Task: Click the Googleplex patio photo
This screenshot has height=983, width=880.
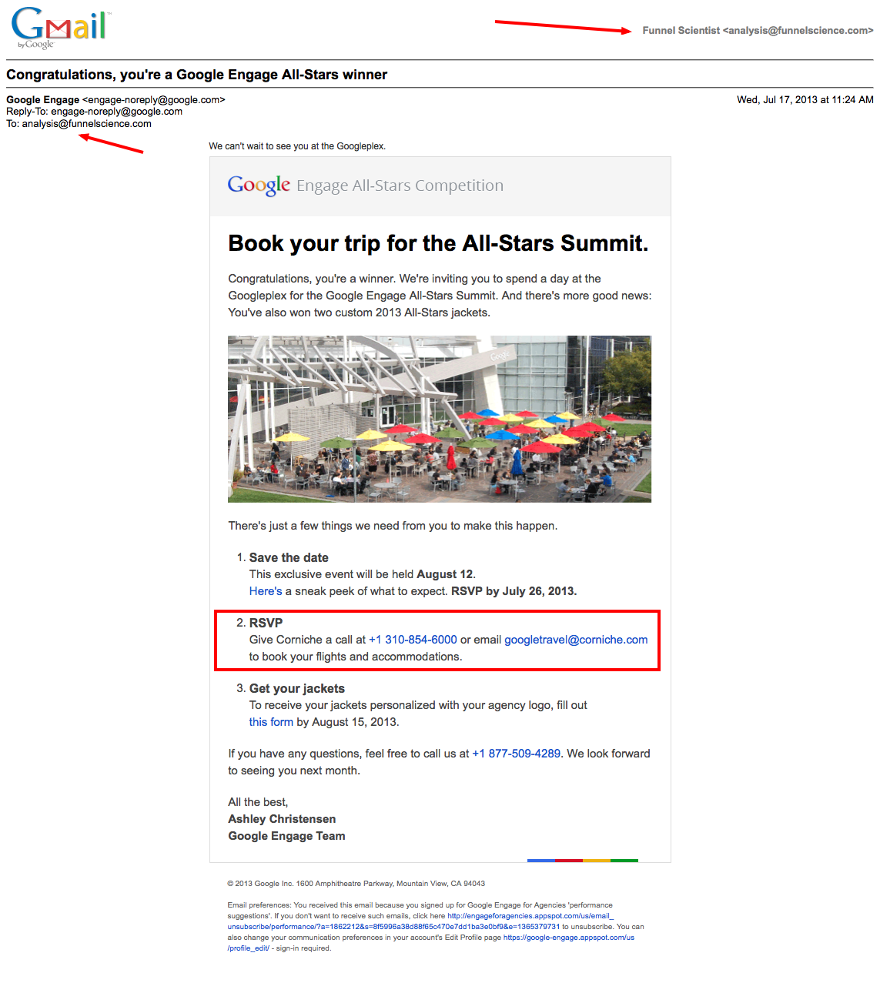Action: click(x=440, y=419)
